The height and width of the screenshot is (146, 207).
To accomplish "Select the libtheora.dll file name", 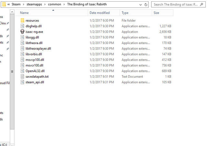I will coord(34,43).
